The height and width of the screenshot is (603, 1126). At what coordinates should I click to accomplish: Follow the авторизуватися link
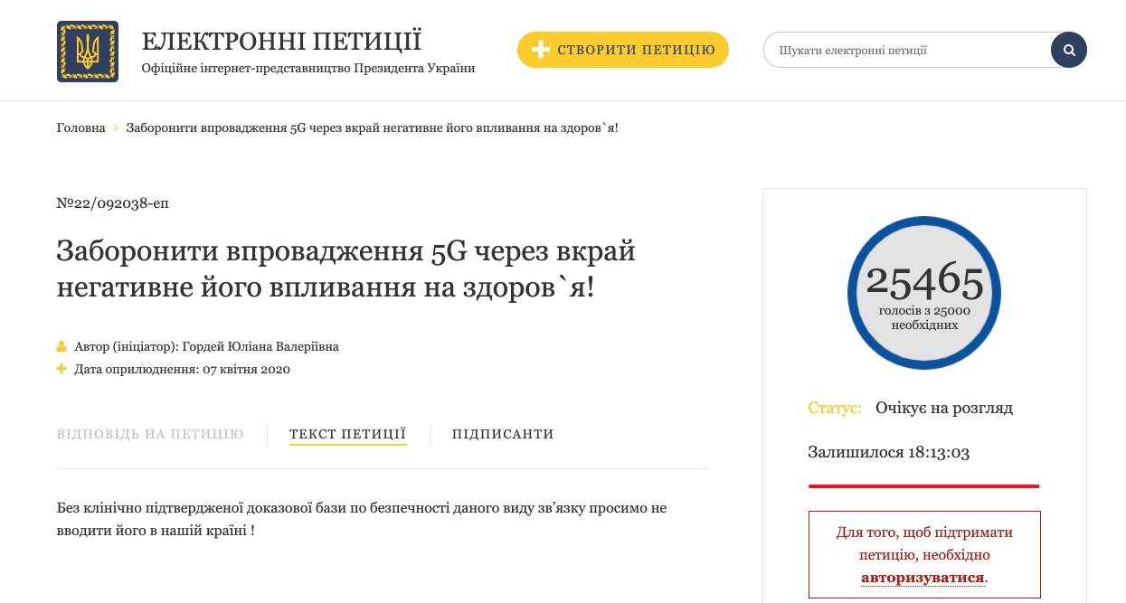pyautogui.click(x=922, y=577)
